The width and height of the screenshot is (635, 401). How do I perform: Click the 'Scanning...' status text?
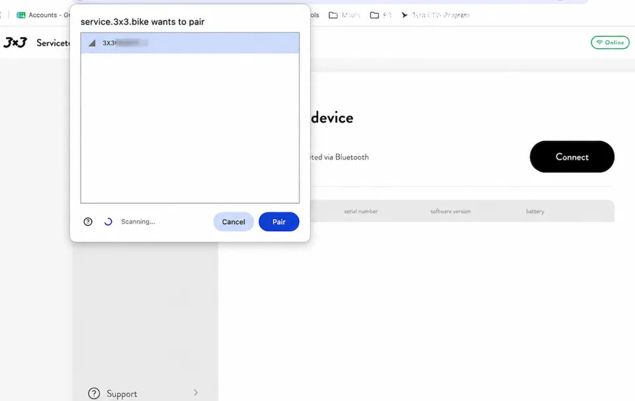[138, 222]
